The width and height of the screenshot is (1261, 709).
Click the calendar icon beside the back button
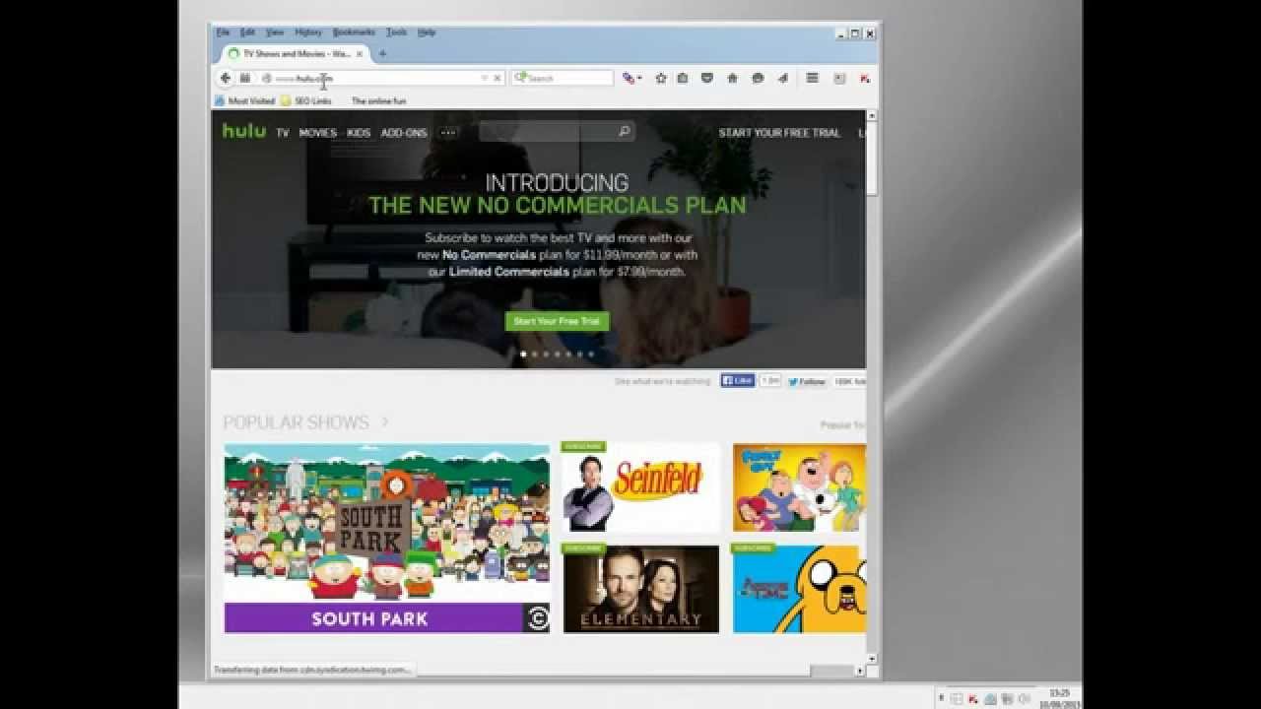click(x=244, y=78)
